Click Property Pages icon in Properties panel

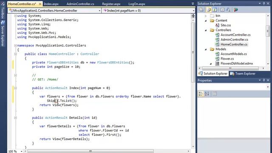215,94
